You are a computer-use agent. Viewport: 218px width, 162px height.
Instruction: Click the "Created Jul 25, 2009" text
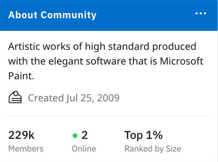coord(73,98)
